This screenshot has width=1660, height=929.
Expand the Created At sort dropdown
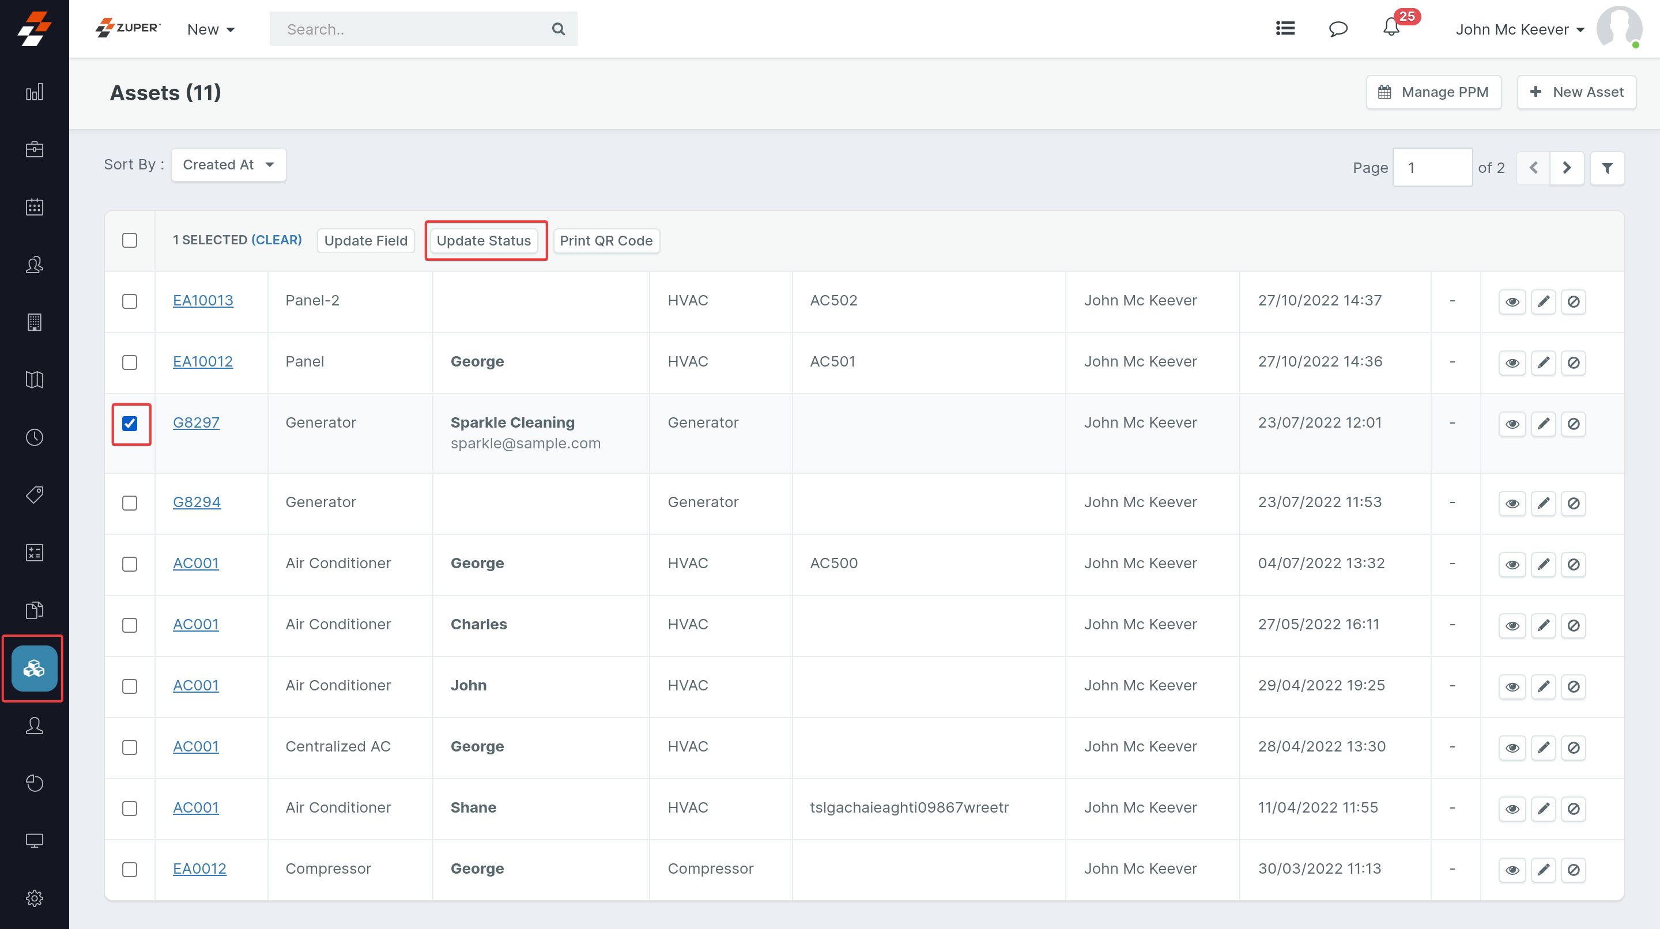tap(228, 165)
